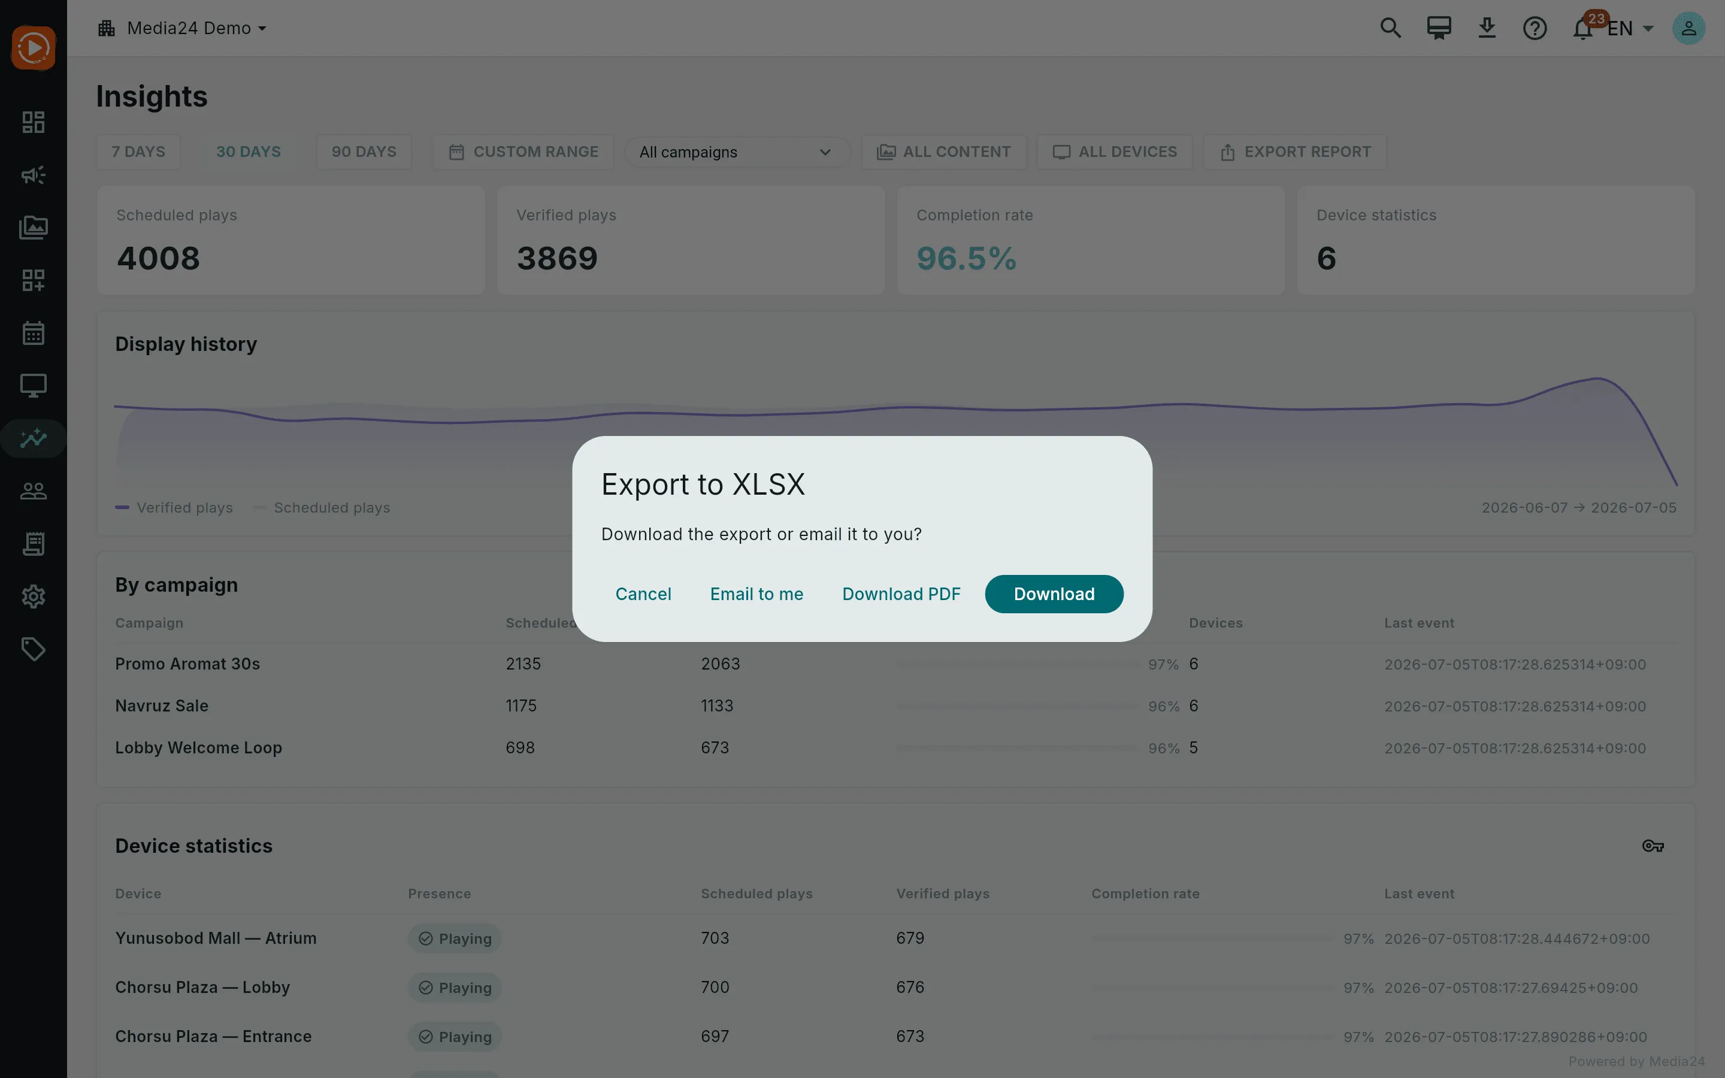Select the 90 DAYS range tab
Viewport: 1725px width, 1078px height.
point(364,152)
